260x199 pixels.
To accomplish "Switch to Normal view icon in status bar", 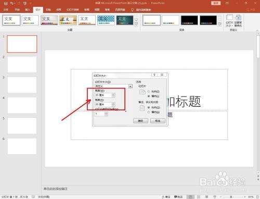I will [x=190, y=197].
